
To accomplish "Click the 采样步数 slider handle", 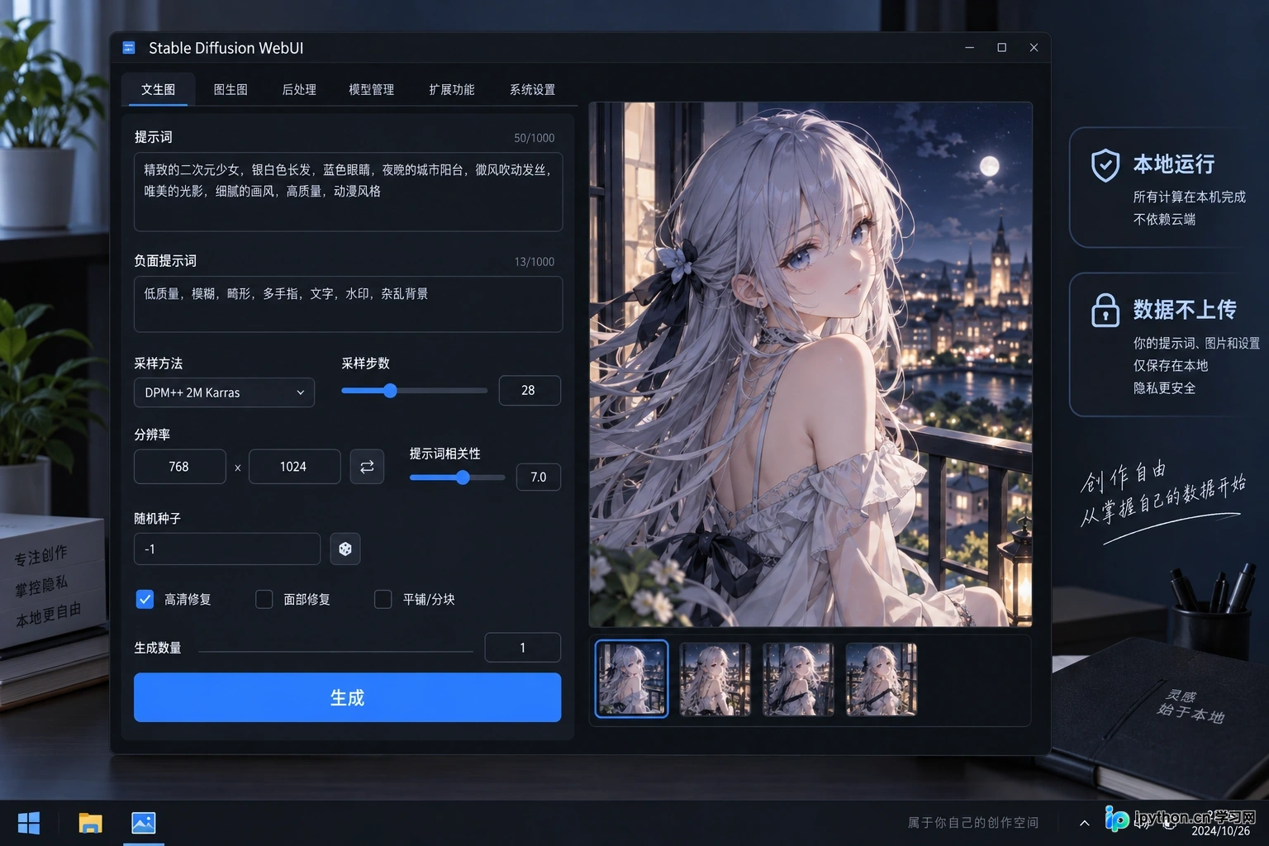I will [x=390, y=391].
